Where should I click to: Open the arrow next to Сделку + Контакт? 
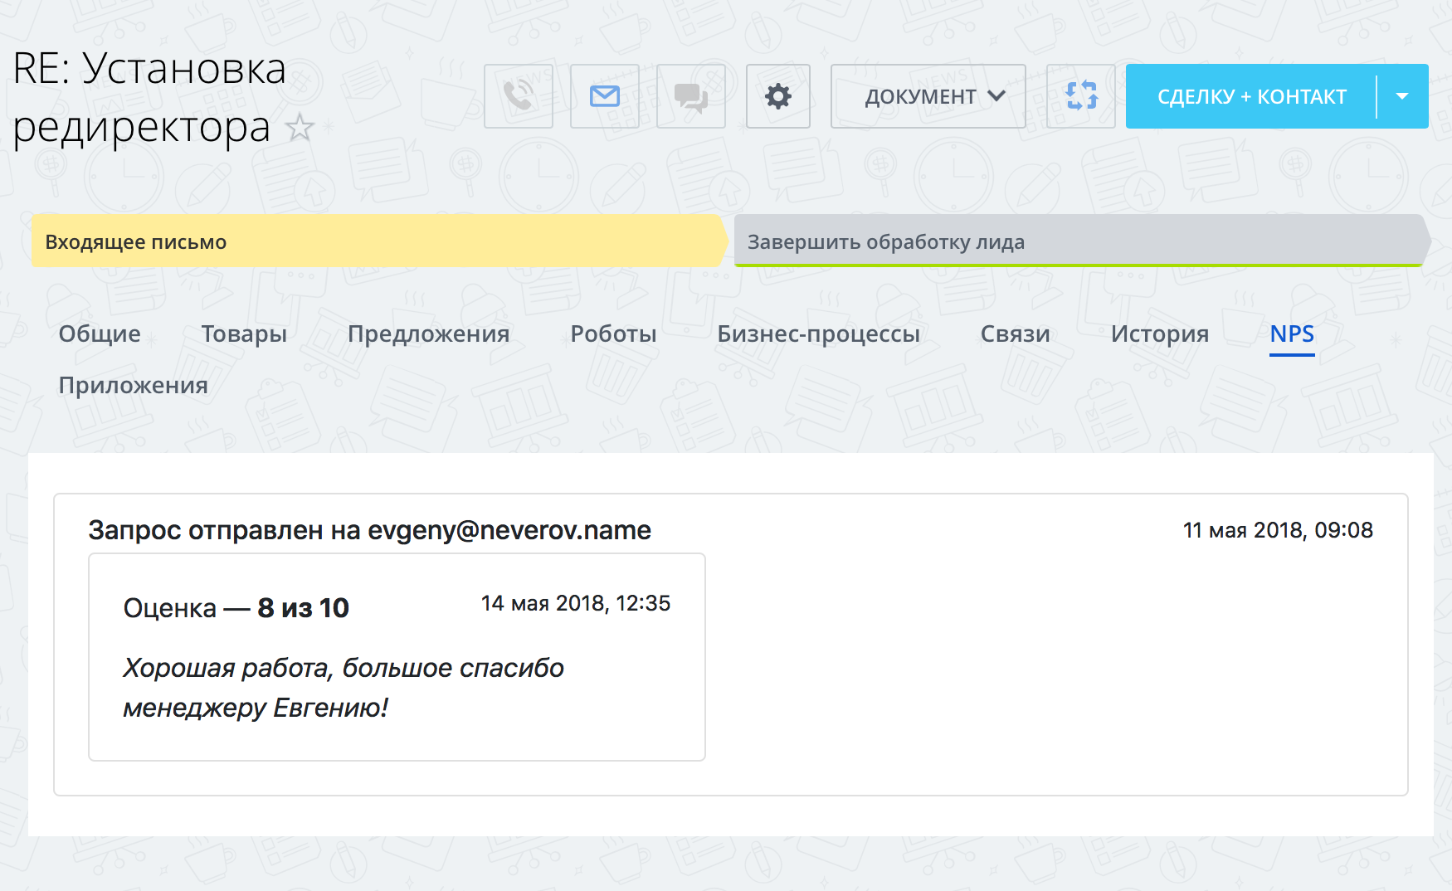tap(1402, 96)
